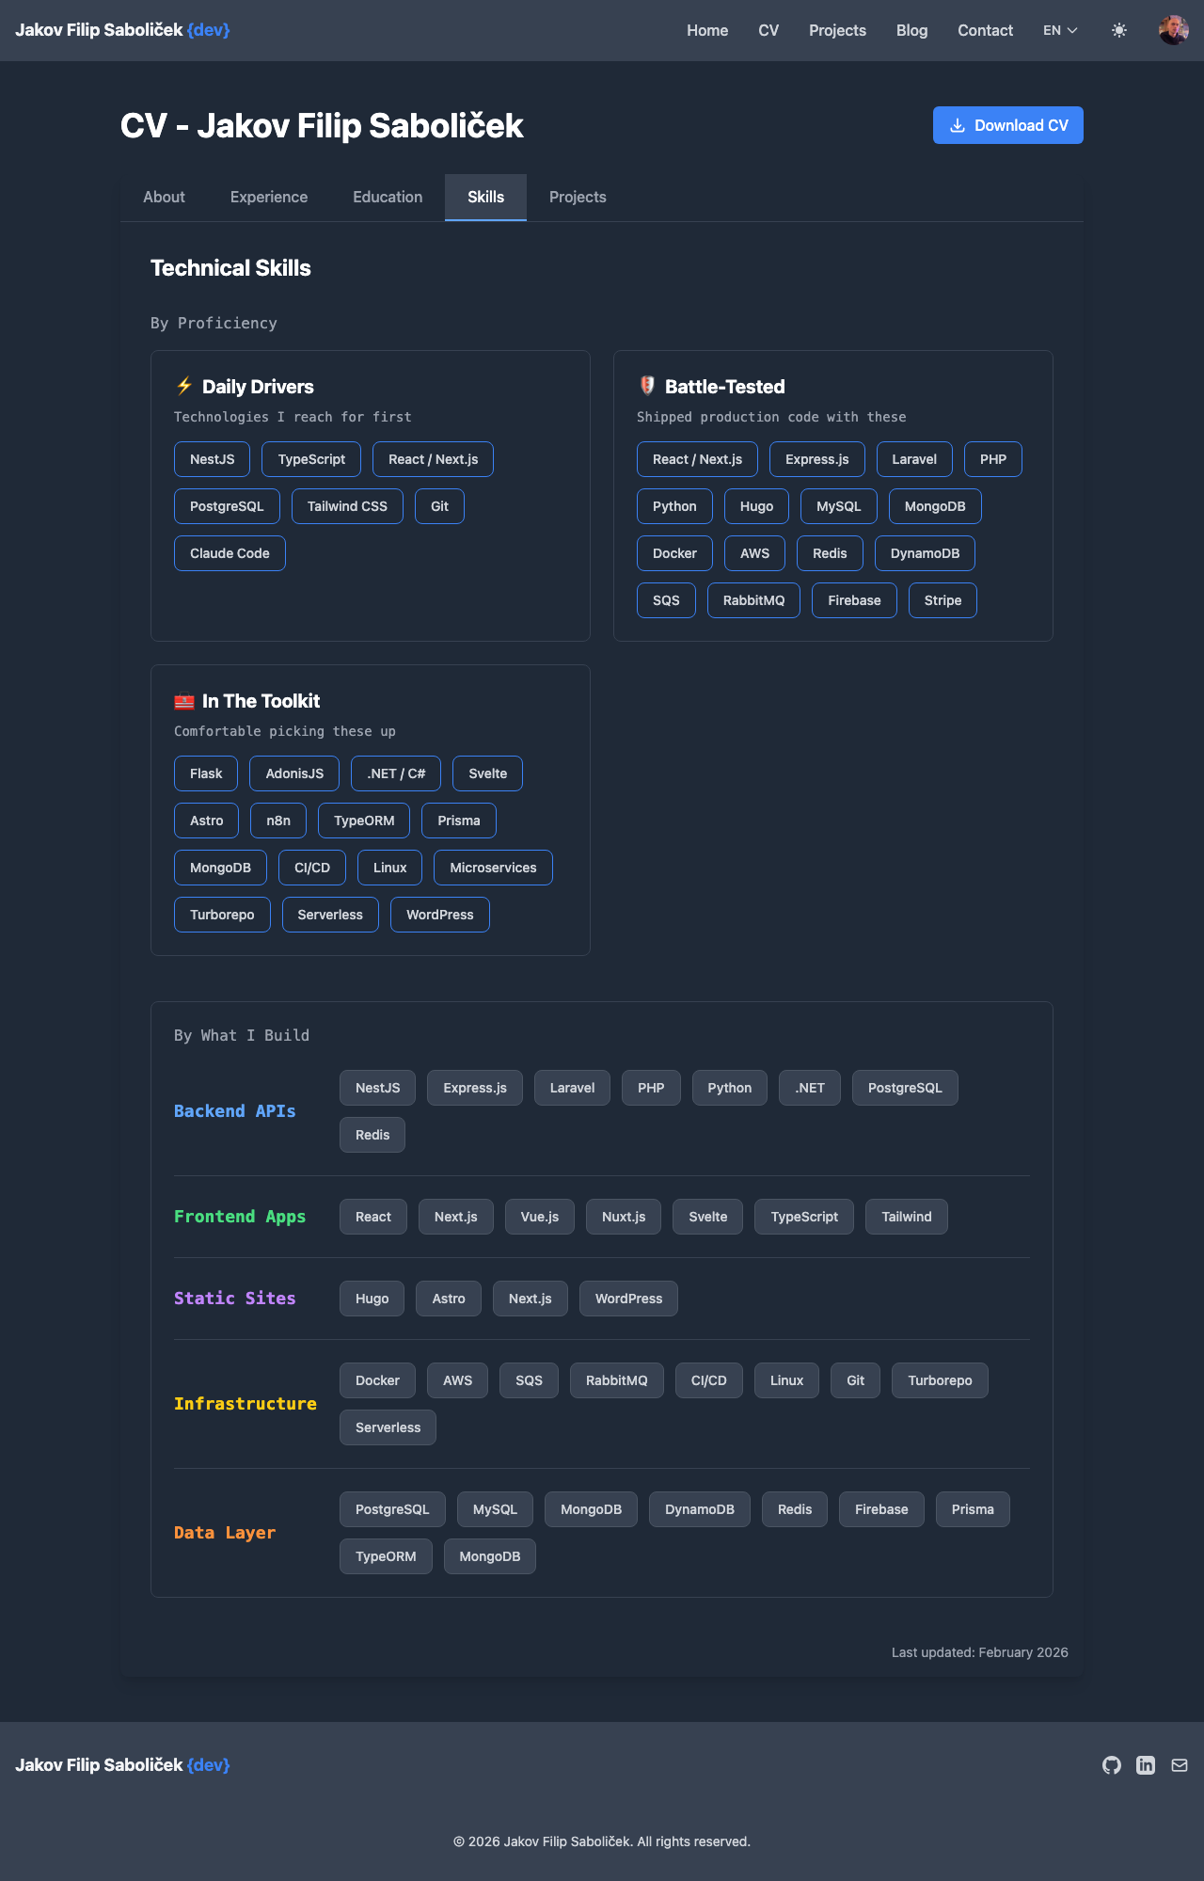
Task: Click the Vue.js tag in Frontend Apps
Action: [x=540, y=1217]
